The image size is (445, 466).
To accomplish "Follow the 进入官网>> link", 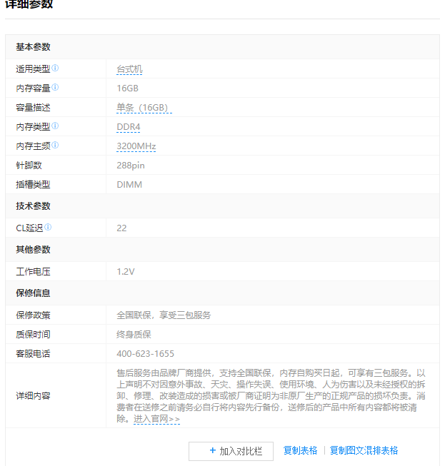I will click(x=156, y=419).
